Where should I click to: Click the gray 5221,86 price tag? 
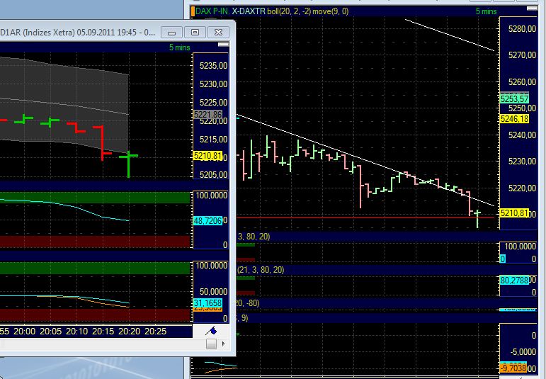pyautogui.click(x=208, y=115)
